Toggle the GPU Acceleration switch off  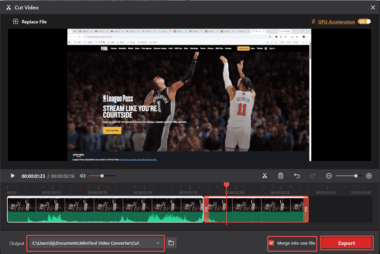pyautogui.click(x=364, y=21)
